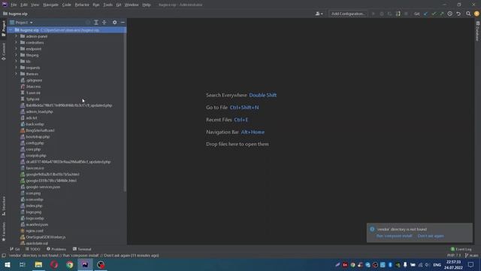
Task: Click the Git commit checkmark icon
Action: pyautogui.click(x=434, y=14)
